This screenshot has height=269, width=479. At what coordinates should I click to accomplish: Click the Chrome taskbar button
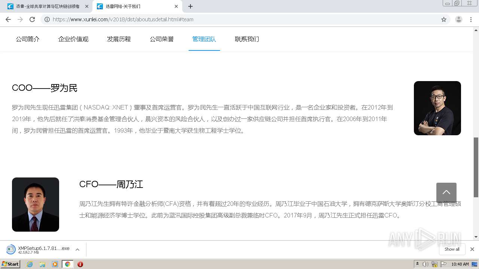pos(67,264)
